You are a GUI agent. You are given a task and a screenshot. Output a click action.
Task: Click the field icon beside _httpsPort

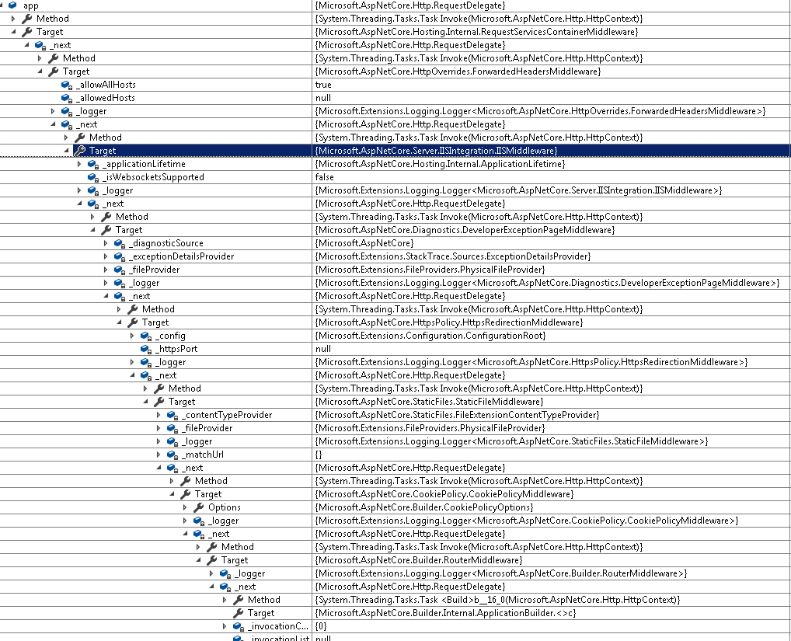coord(146,349)
